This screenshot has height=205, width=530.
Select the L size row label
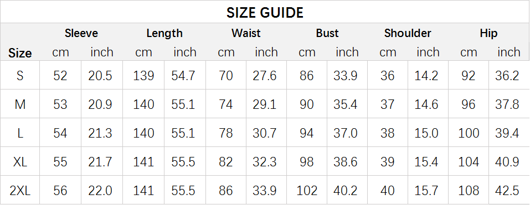20,133
